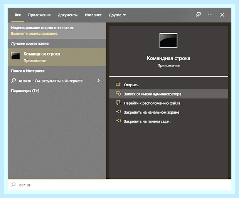Expand arrow for коман Internet results

tap(98, 81)
